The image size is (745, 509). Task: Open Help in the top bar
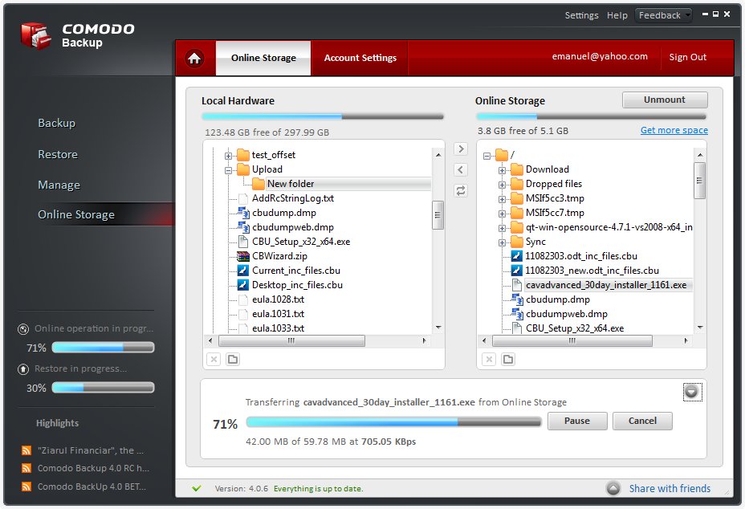pyautogui.click(x=617, y=15)
